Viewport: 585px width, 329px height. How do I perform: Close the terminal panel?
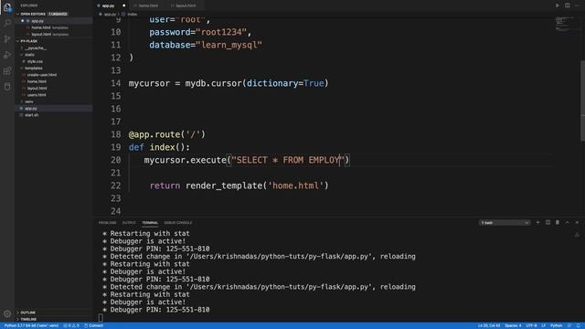[577, 223]
